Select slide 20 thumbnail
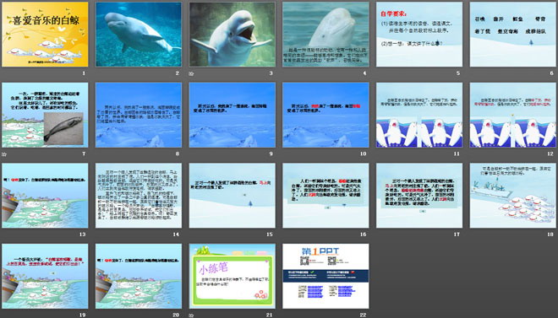 139,276
